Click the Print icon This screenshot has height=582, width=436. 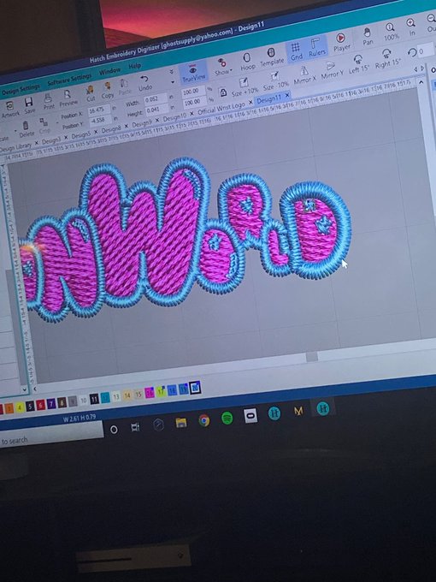[x=48, y=98]
